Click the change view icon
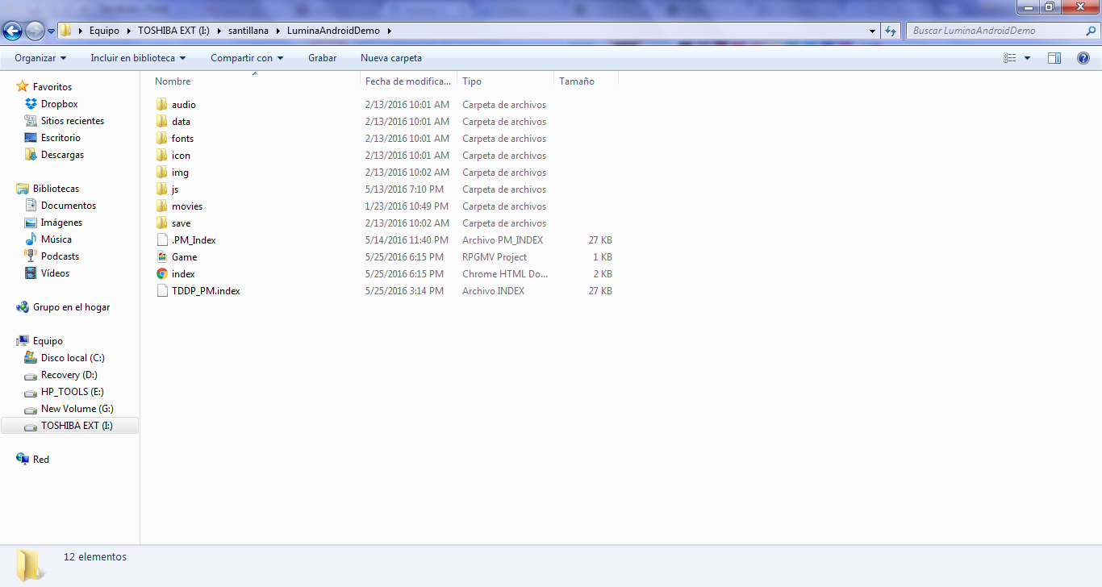 pos(1010,58)
